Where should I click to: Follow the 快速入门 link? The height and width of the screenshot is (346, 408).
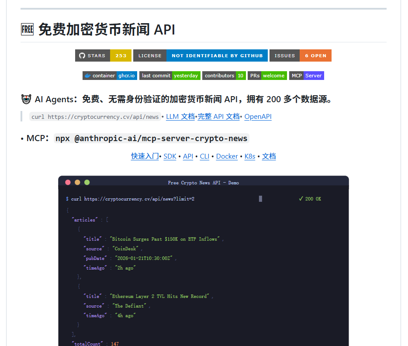tap(145, 156)
